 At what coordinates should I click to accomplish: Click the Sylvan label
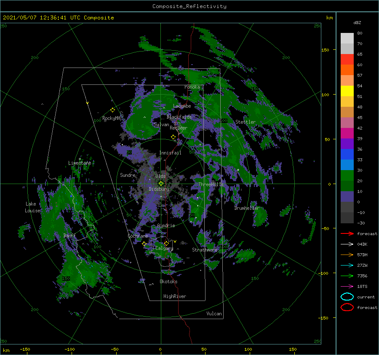(x=161, y=125)
